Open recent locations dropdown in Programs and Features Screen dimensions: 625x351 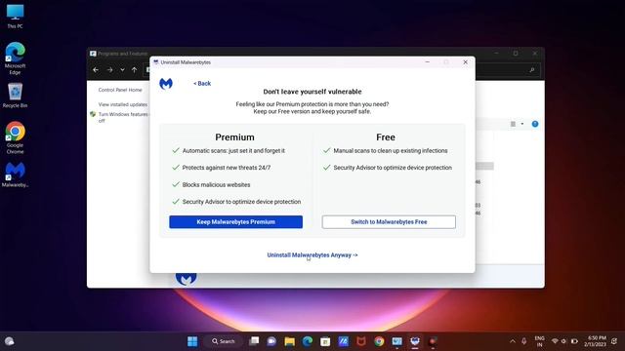click(x=122, y=70)
